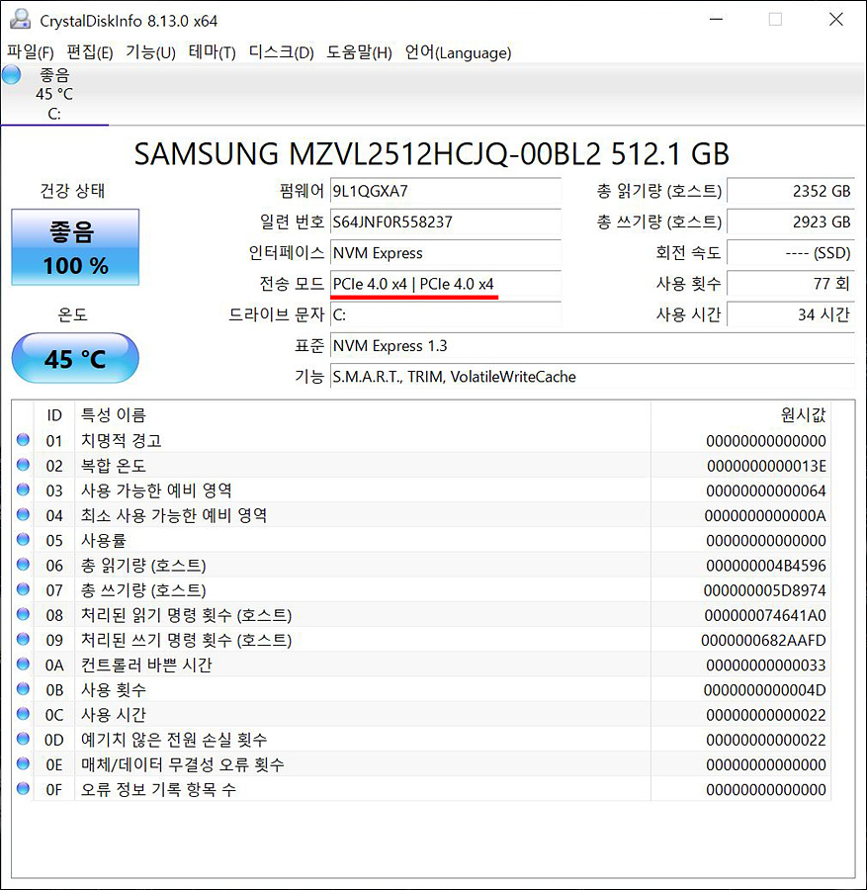Open the 언어(Language) menu
The image size is (867, 890).
tap(458, 52)
